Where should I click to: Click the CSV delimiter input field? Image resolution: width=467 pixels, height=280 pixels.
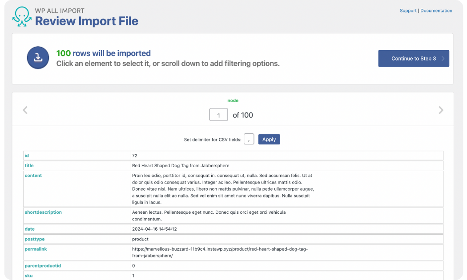tap(249, 139)
